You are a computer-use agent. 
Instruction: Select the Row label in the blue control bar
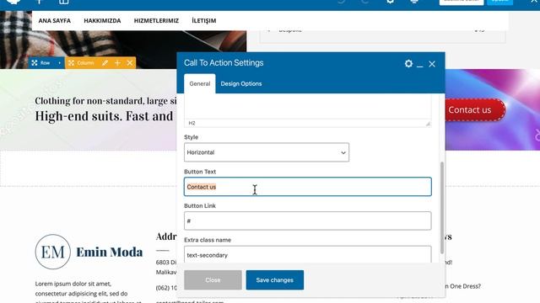45,63
